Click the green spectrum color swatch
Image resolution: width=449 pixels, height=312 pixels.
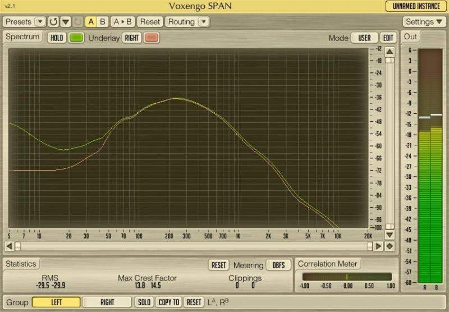click(76, 38)
